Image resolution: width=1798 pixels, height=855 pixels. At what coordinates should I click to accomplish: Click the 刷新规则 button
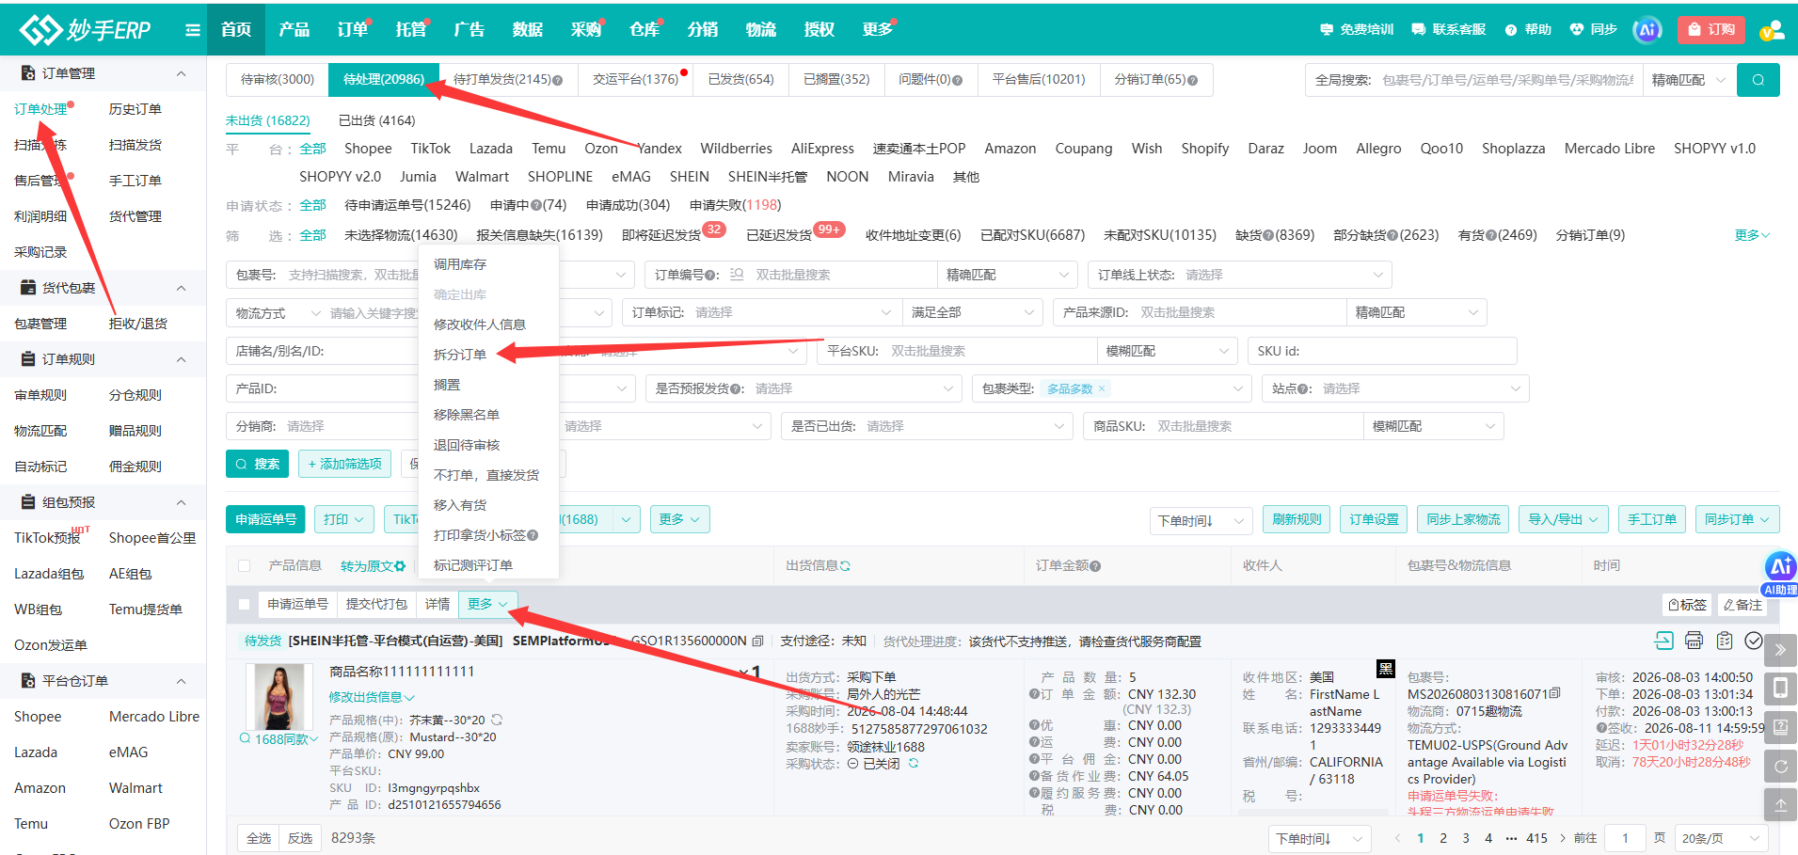pos(1297,519)
